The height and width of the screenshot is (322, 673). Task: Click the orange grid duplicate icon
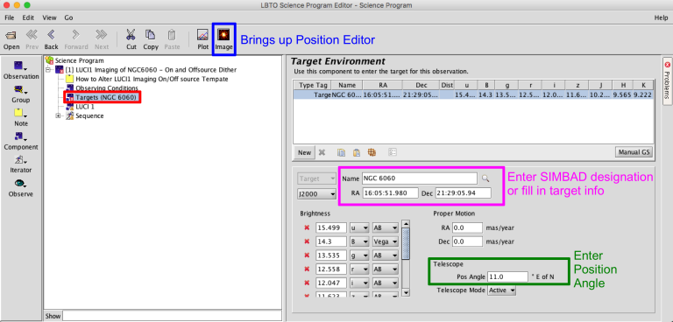(x=372, y=152)
